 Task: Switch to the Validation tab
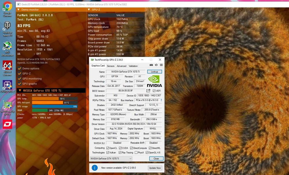coord(133,66)
